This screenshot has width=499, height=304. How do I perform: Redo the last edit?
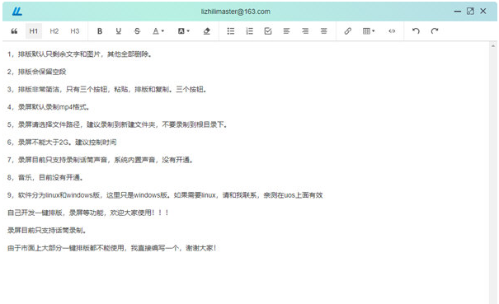pos(435,30)
